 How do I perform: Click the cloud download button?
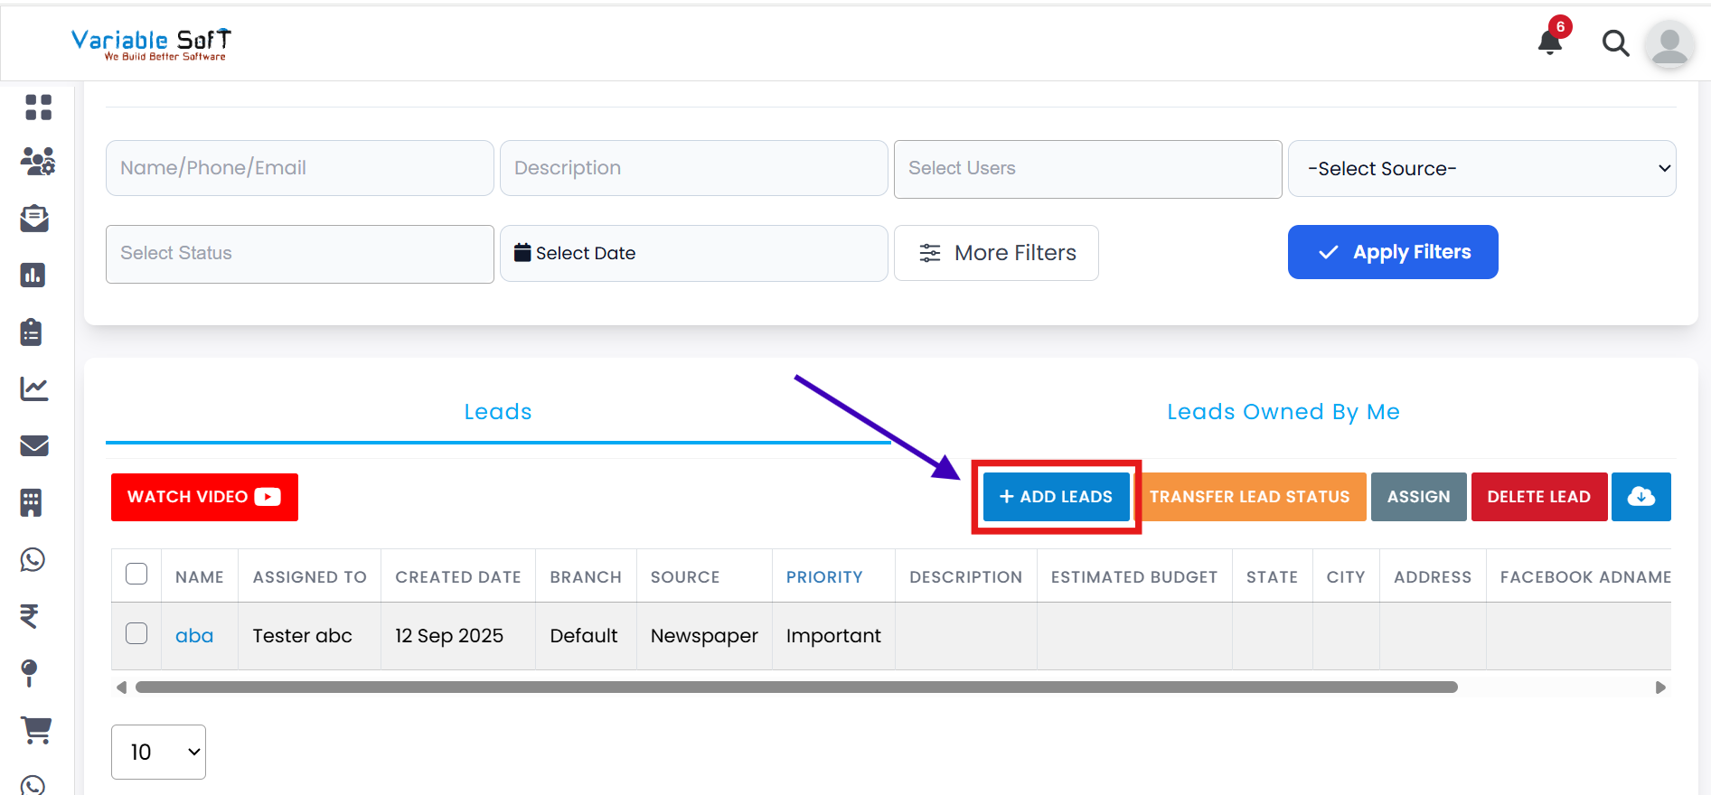[1641, 497]
